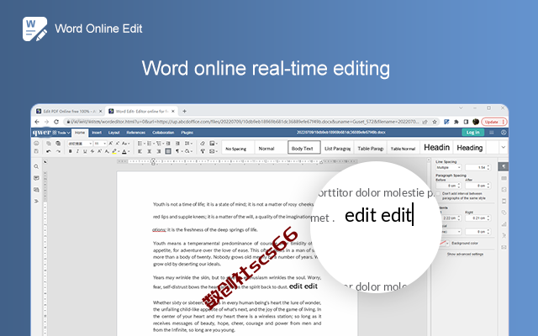The height and width of the screenshot is (336, 538).
Task: Open the Change case dropdown
Action: [x=126, y=144]
